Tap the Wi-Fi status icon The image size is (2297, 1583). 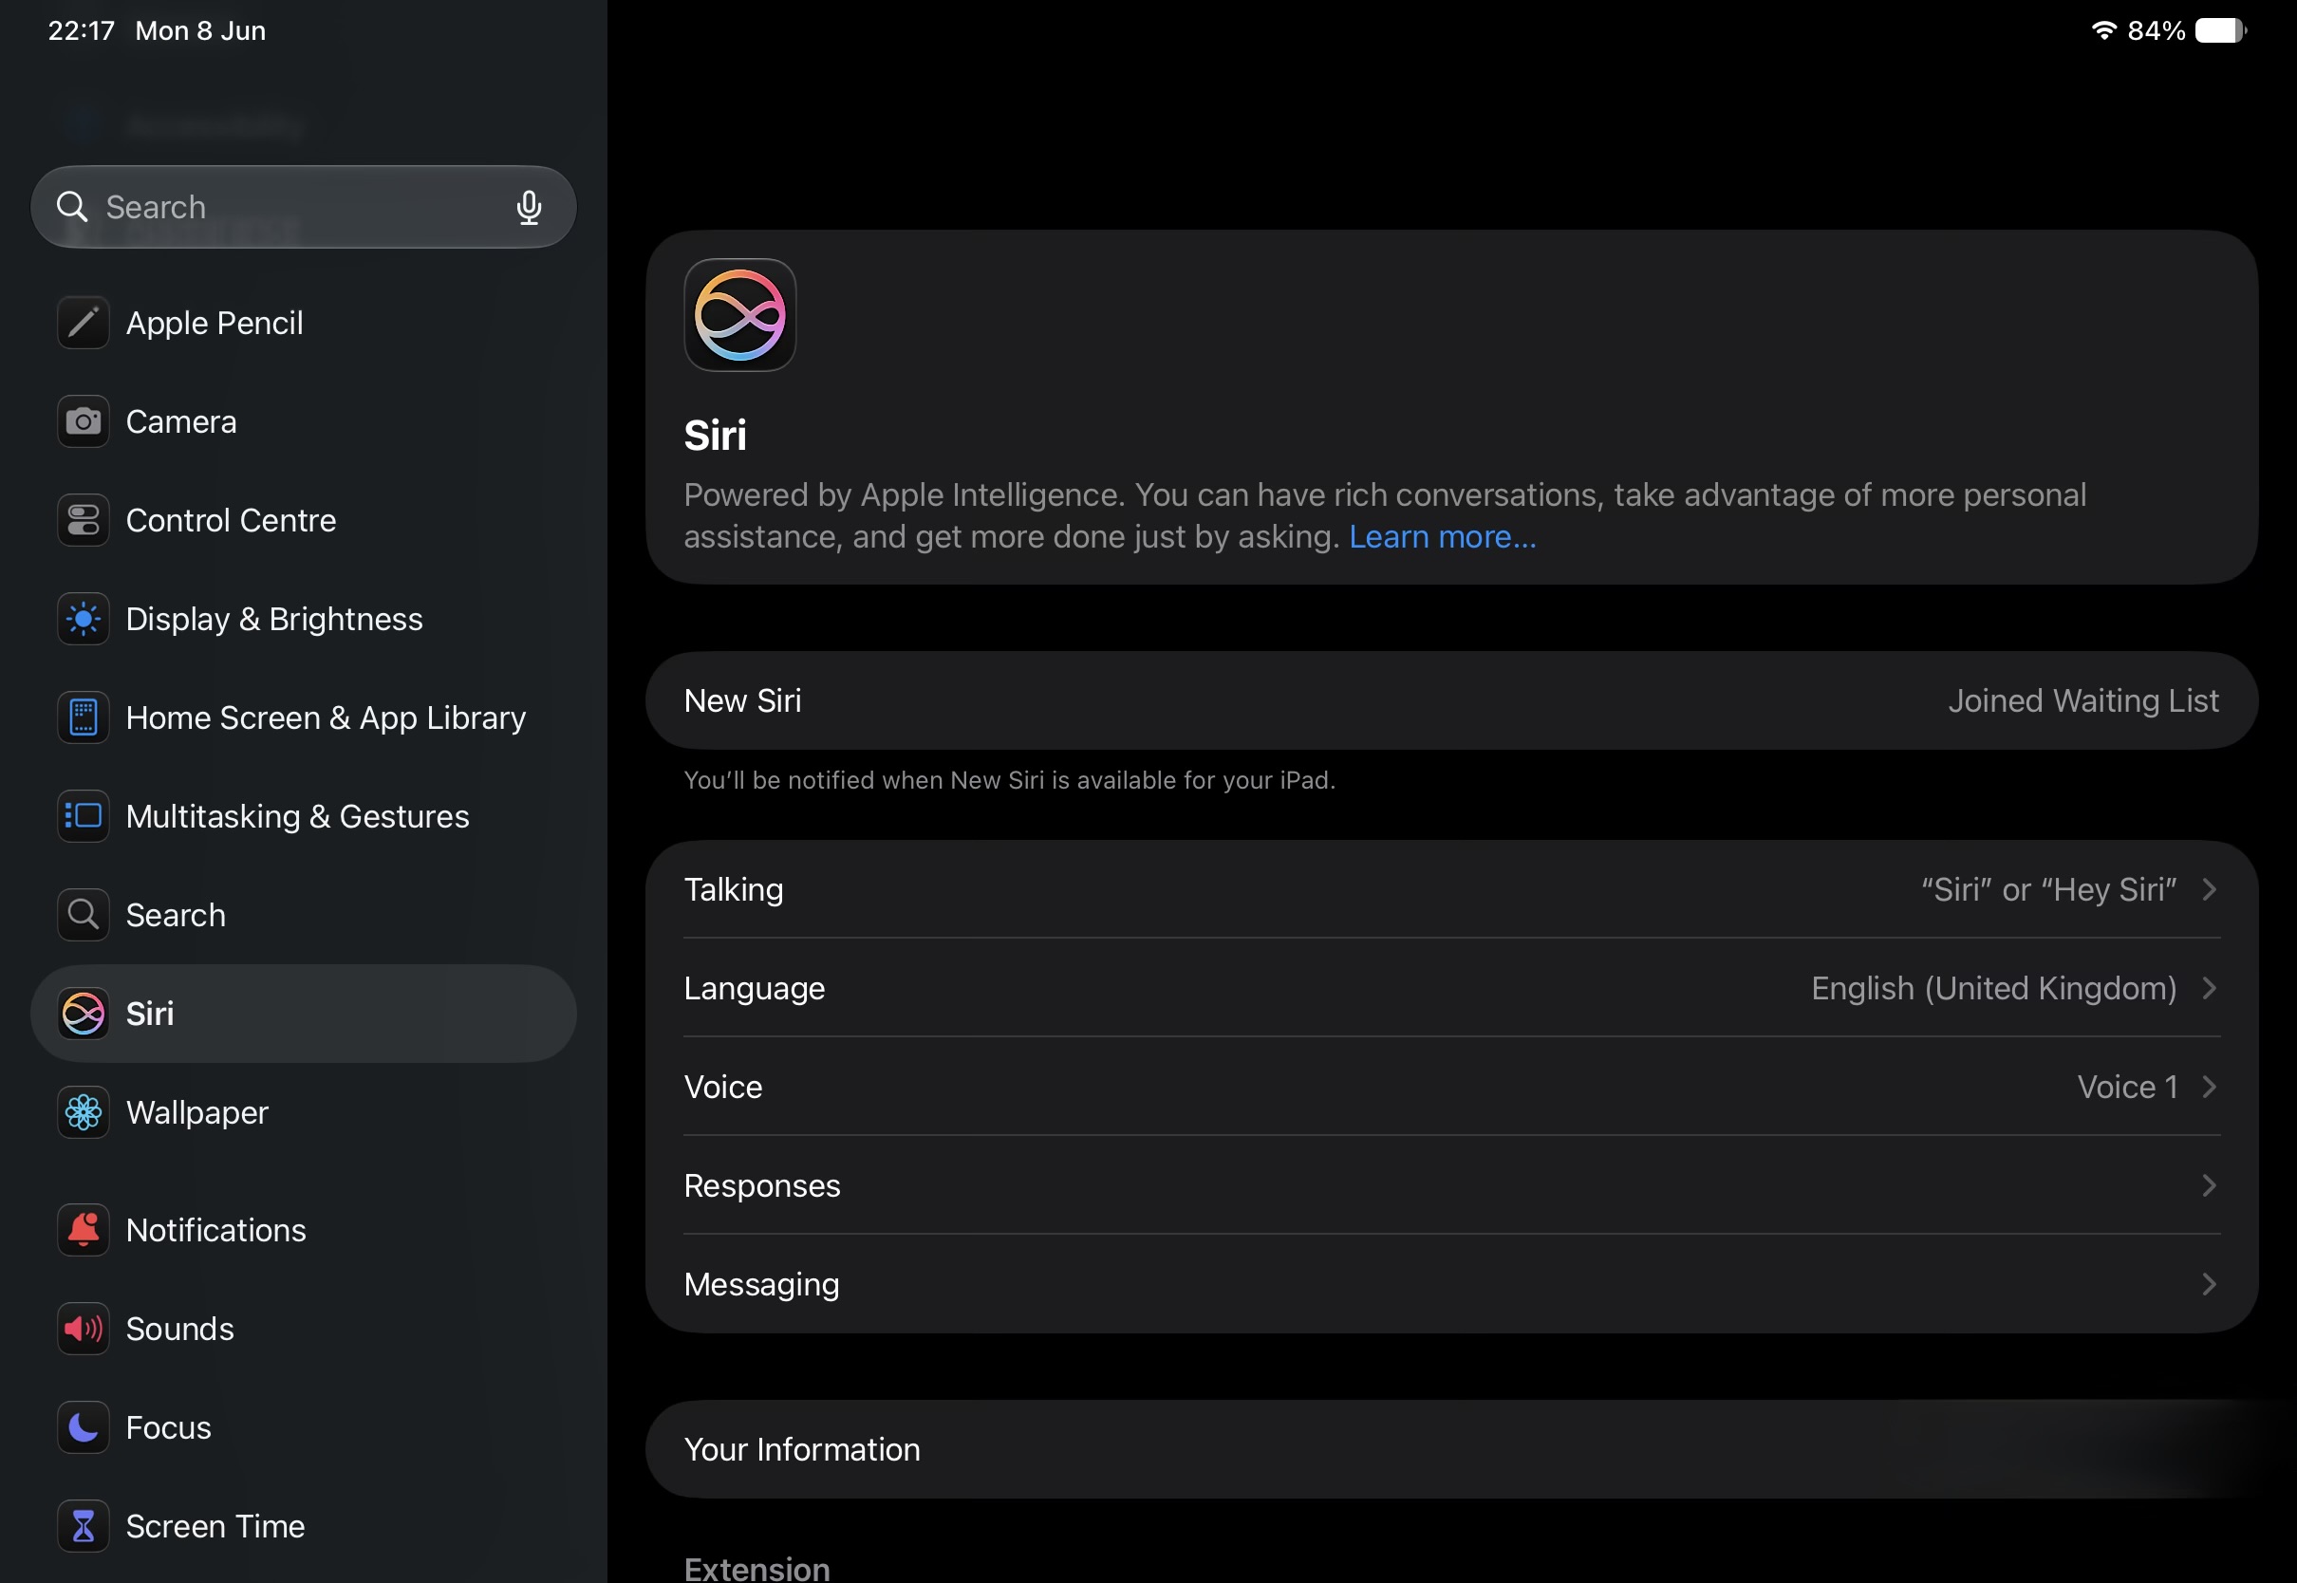pyautogui.click(x=2102, y=29)
